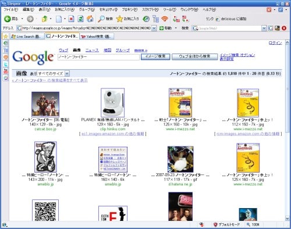Click the scrollbar down arrow

click(288, 219)
